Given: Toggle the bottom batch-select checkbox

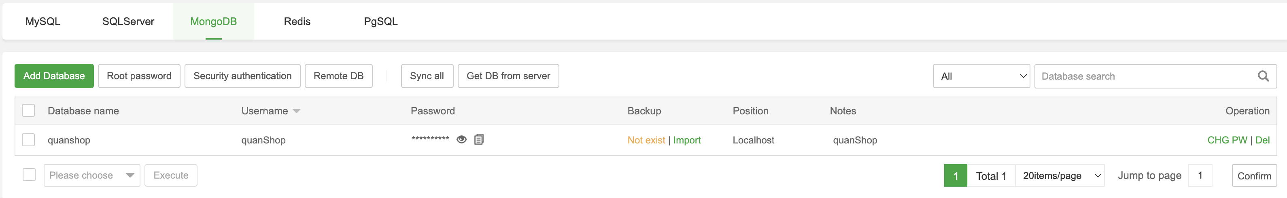Looking at the screenshot, I should pyautogui.click(x=29, y=175).
